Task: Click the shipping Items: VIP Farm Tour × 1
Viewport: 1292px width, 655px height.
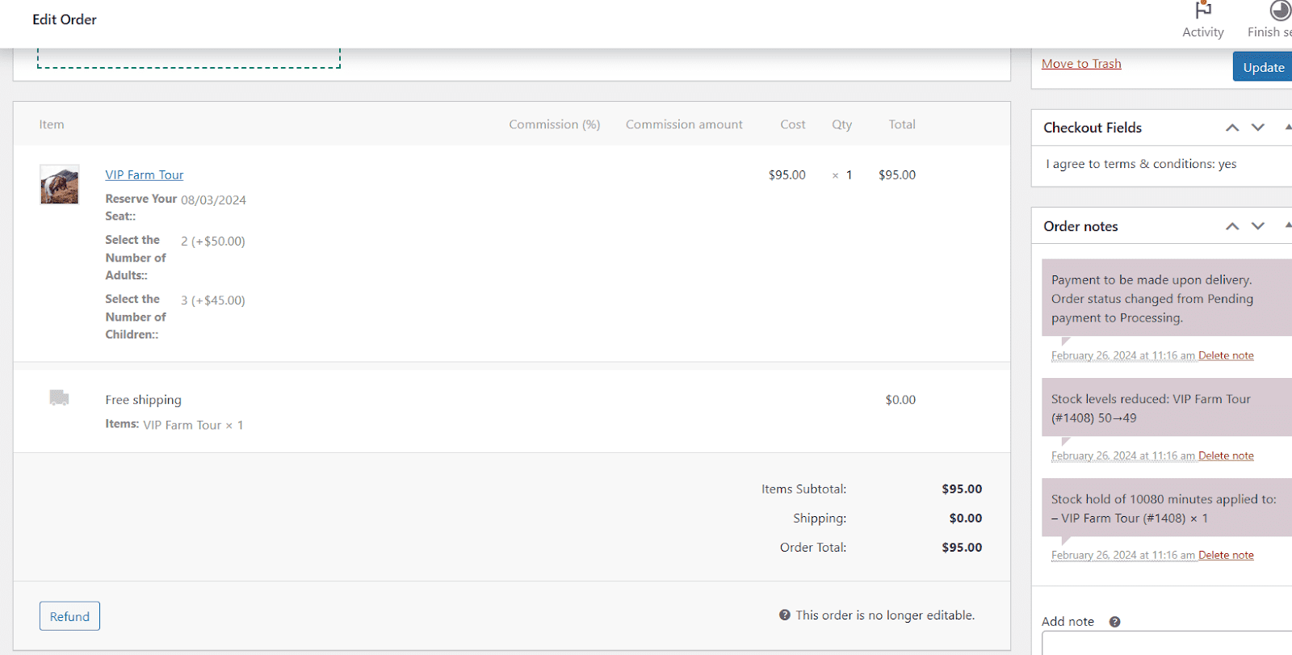Action: coord(174,425)
